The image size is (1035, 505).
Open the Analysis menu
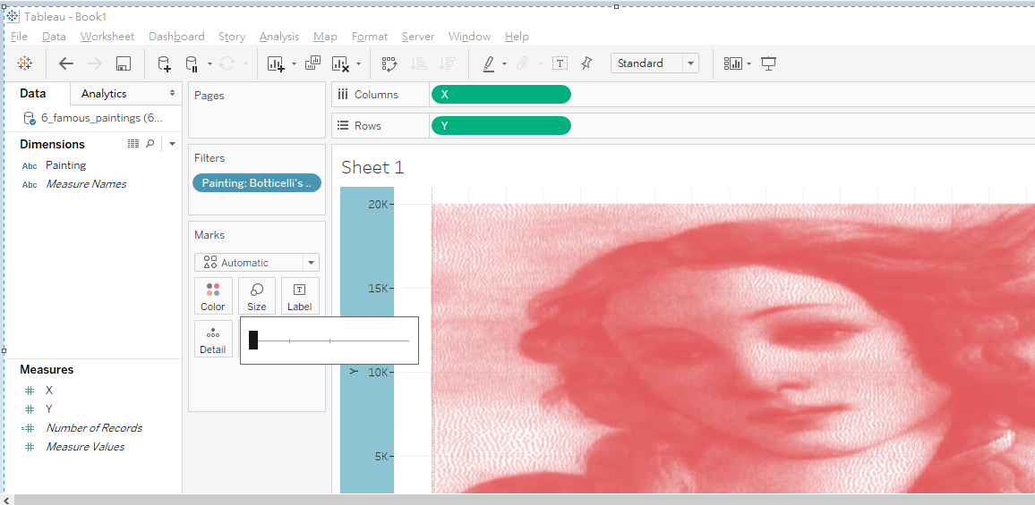(278, 37)
